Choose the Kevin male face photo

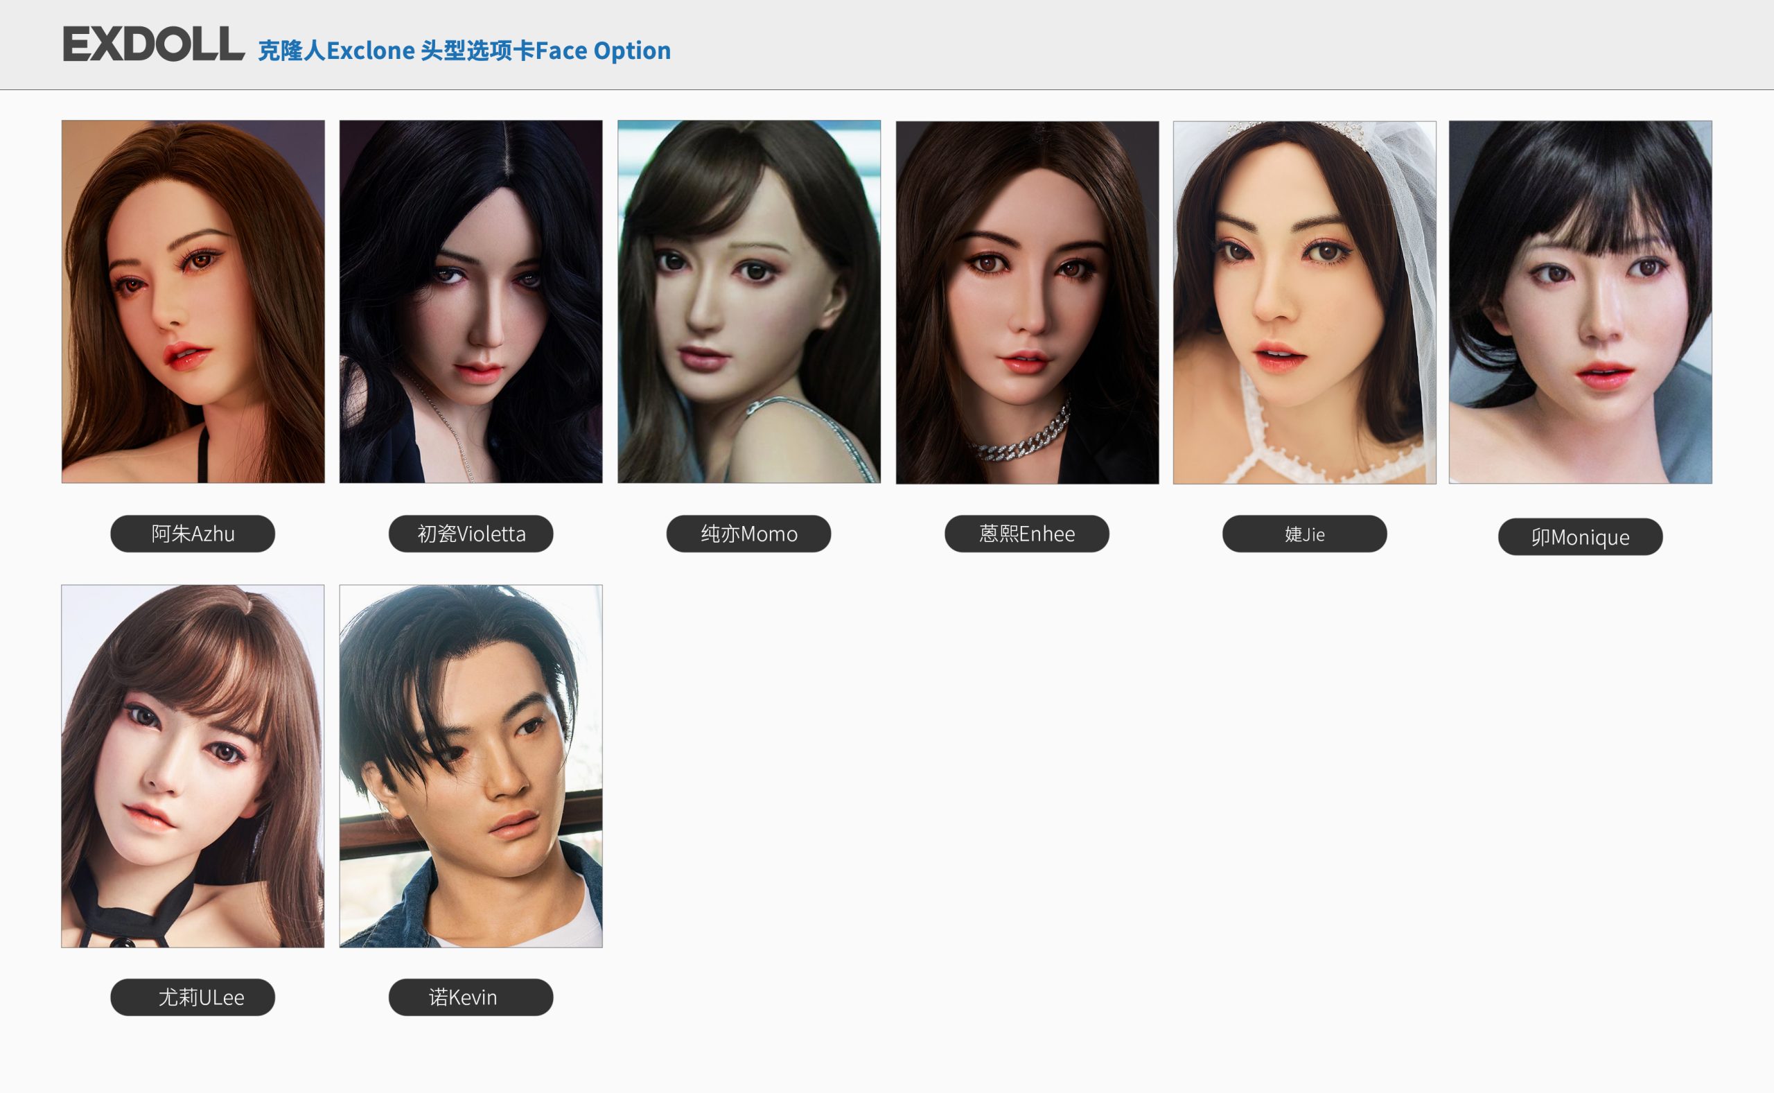point(471,767)
